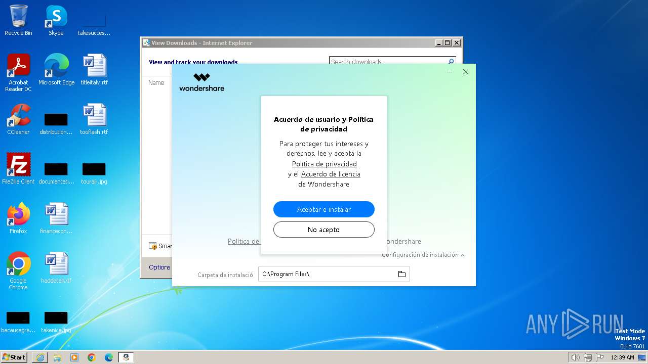Screen dimensions: 648x364
Task: Click the volume speaker tray icon
Action: 576,357
